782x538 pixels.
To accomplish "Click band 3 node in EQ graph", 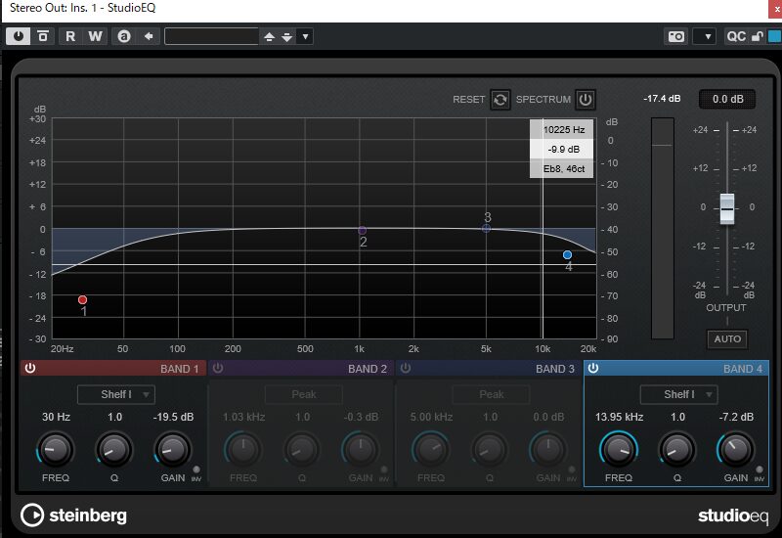I will point(486,229).
